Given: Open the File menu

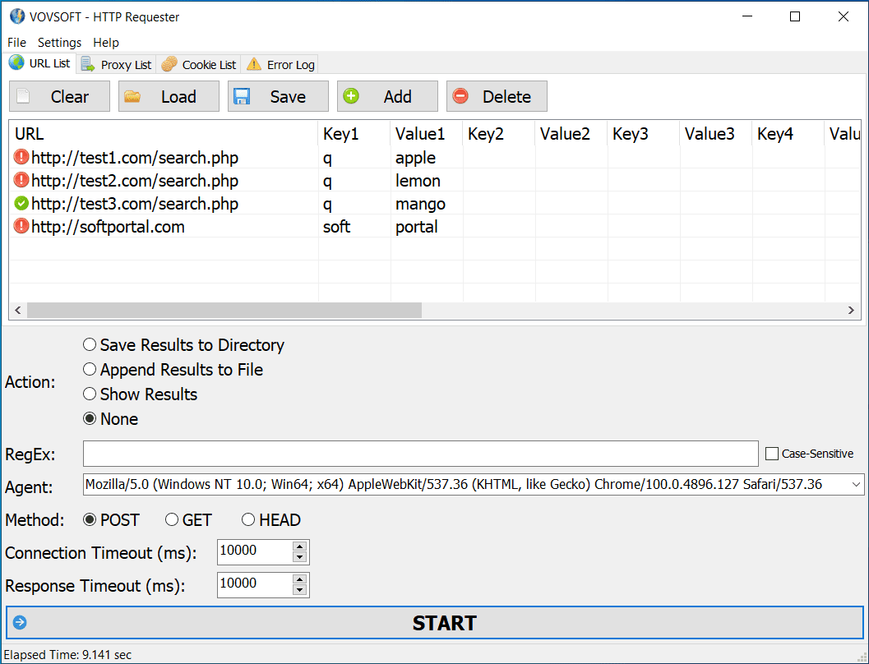Looking at the screenshot, I should [16, 42].
